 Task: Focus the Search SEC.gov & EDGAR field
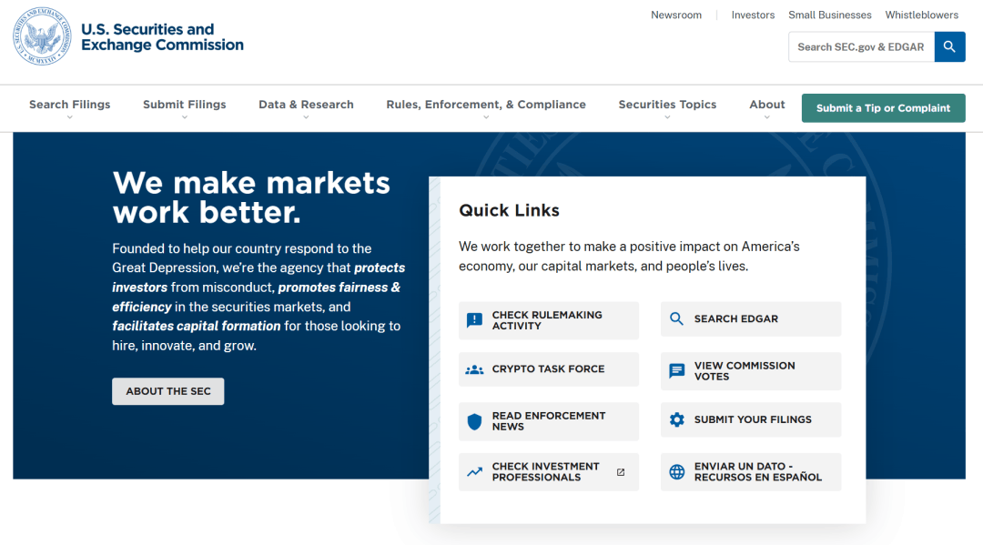pos(860,47)
